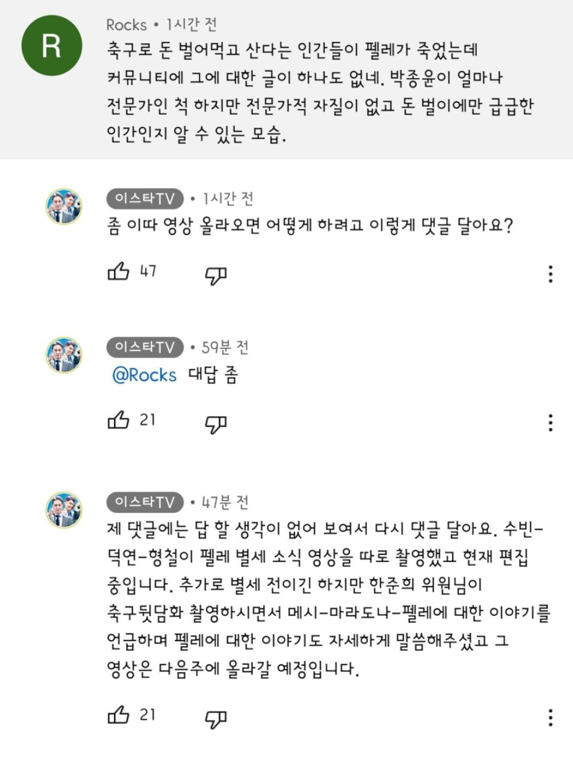The height and width of the screenshot is (761, 573).
Task: Like the '@Rocks 대답 좀' reply
Action: [119, 420]
